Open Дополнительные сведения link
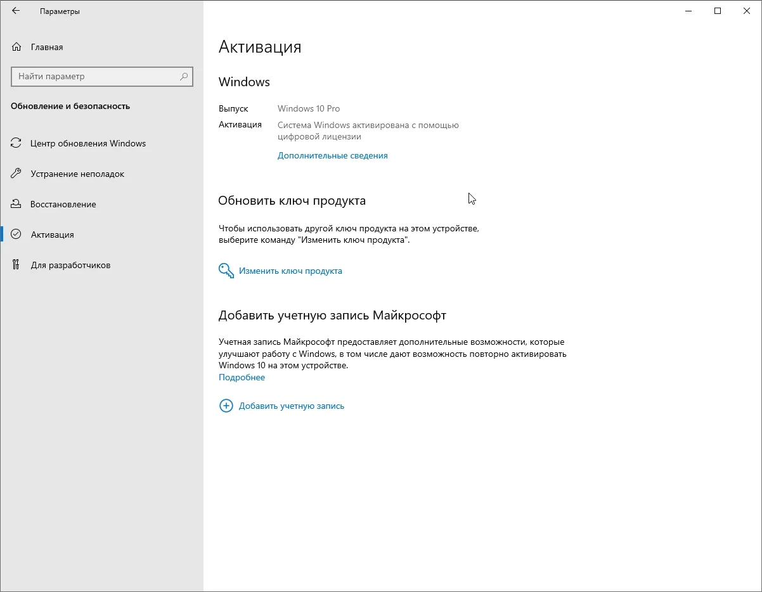The height and width of the screenshot is (592, 762). pos(332,155)
